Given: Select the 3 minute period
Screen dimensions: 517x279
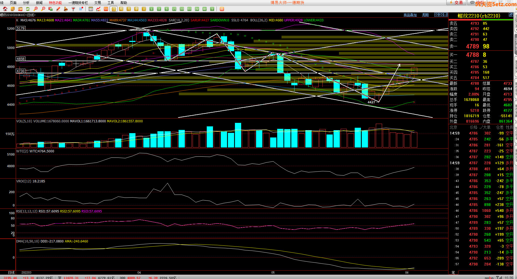Looking at the screenshot, I should (159, 9).
